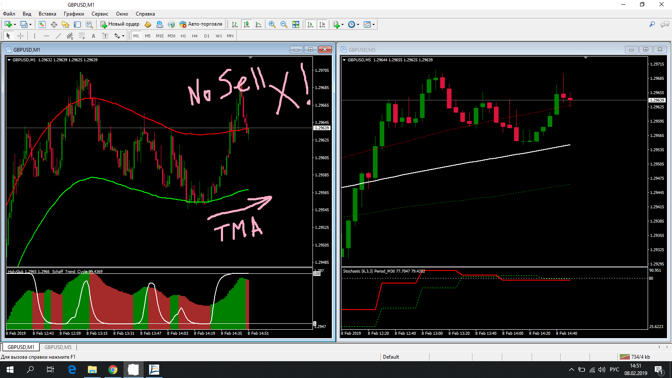
Task: Open the Сервис menu
Action: 100,14
